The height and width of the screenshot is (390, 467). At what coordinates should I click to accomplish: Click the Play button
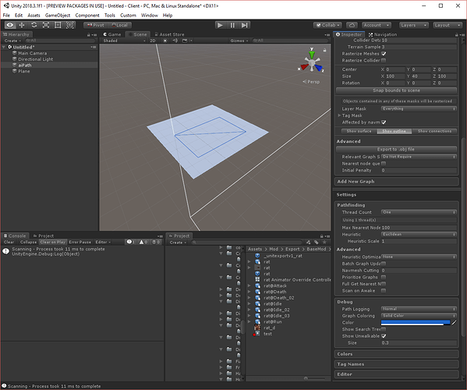pos(220,25)
